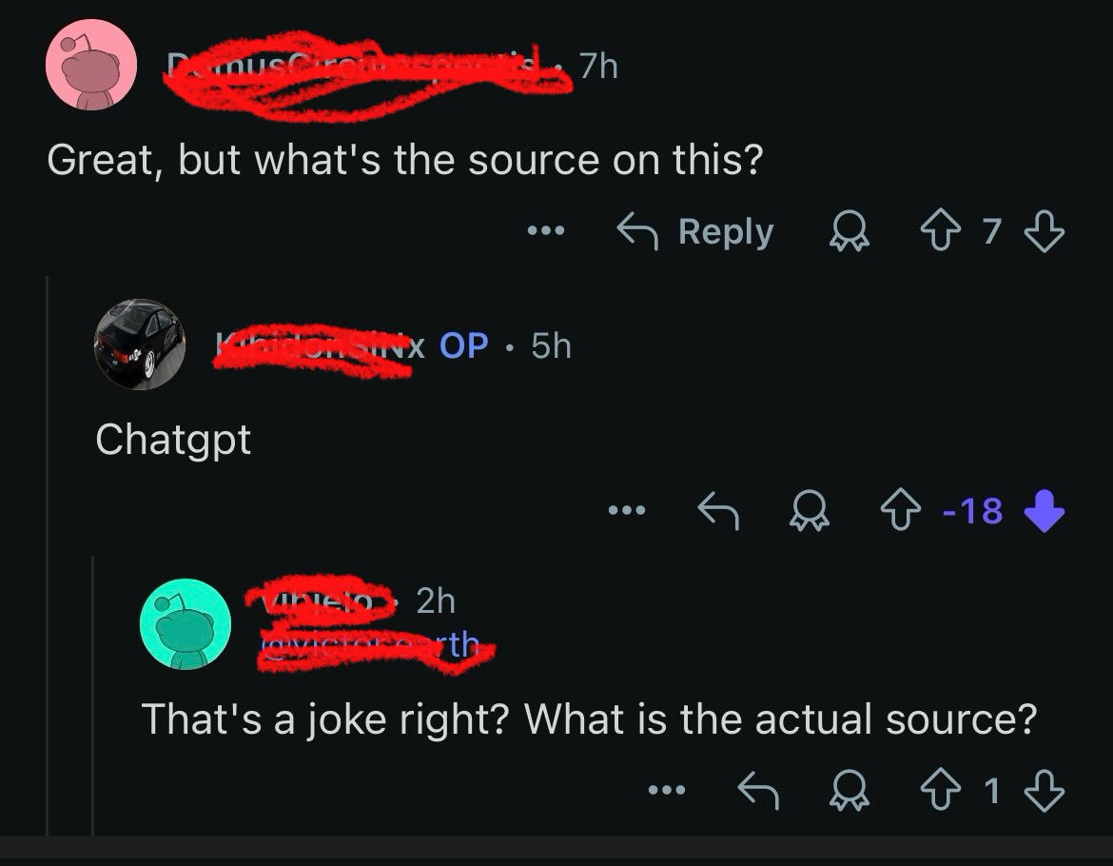
Task: Collapse thread using the left vertical line
Action: [x=48, y=552]
